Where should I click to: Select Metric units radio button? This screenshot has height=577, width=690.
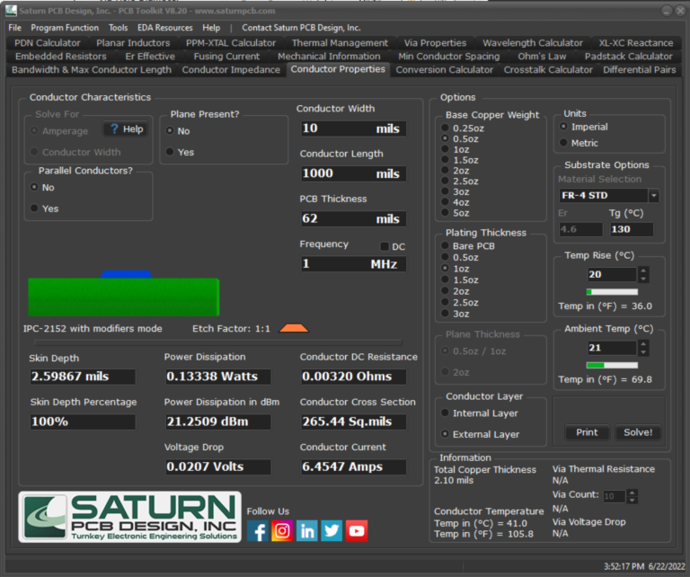563,143
